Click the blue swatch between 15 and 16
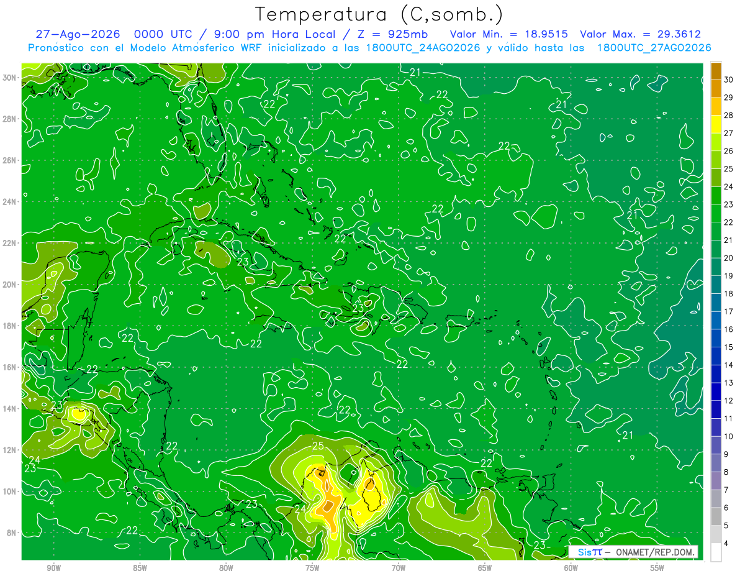 coord(716,338)
